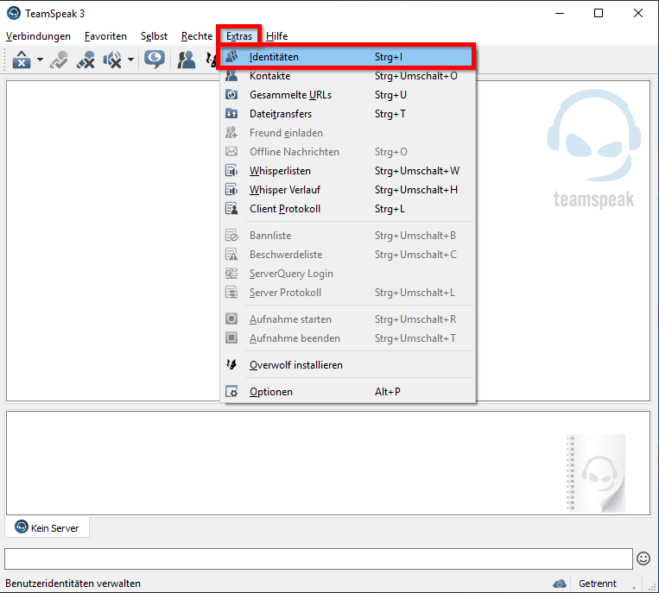Open the emoji smiley picker
The height and width of the screenshot is (593, 659).
pos(643,558)
